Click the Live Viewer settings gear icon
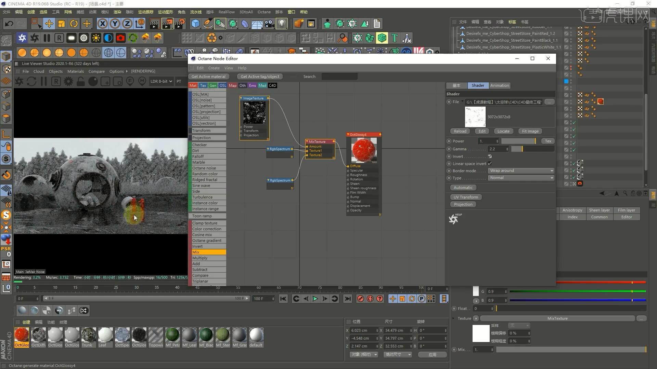Viewport: 657px width, 369px height. tap(68, 81)
